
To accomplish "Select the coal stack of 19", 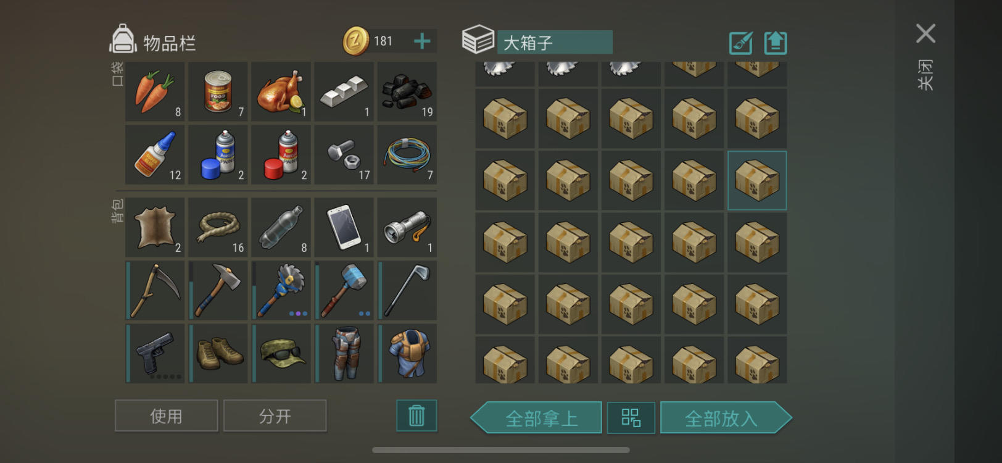I will point(407,91).
